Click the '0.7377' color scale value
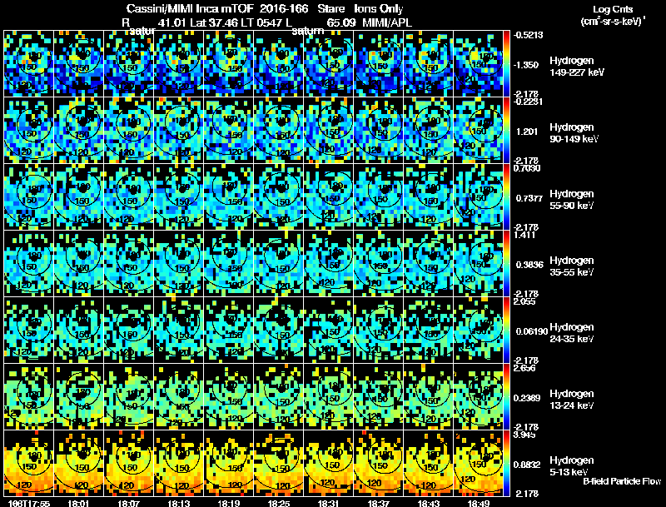666x507 pixels. click(529, 198)
